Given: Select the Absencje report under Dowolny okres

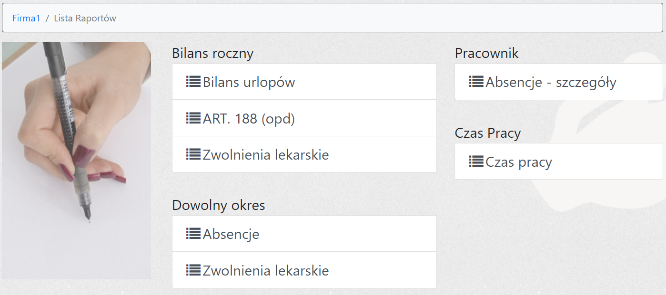Looking at the screenshot, I should point(231,234).
